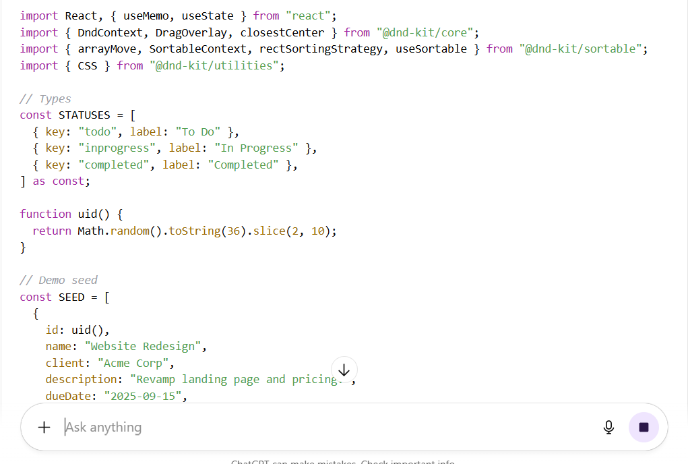
Task: Click "function uid() {" line
Action: click(71, 214)
